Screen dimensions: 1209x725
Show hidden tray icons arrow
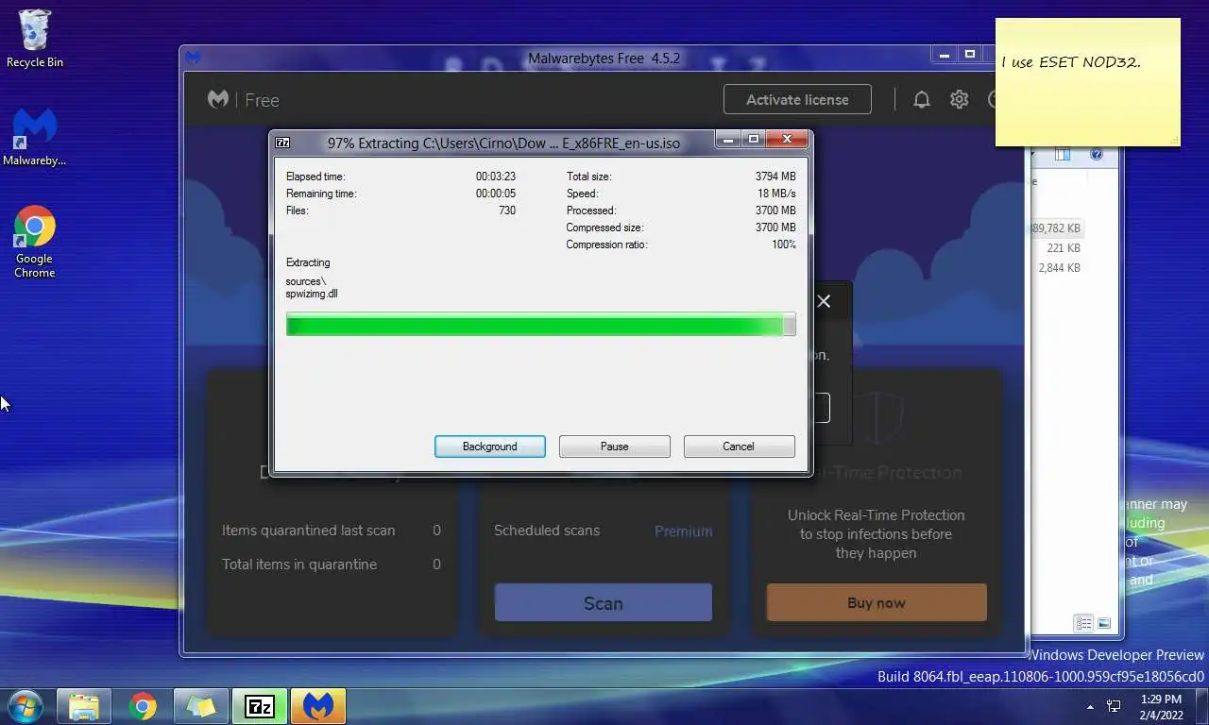pos(1090,706)
